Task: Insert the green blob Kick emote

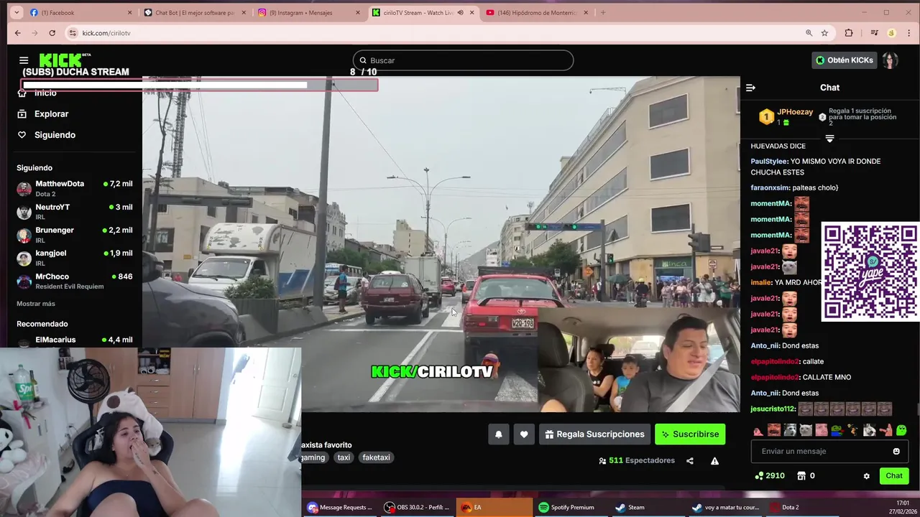Action: tap(901, 430)
